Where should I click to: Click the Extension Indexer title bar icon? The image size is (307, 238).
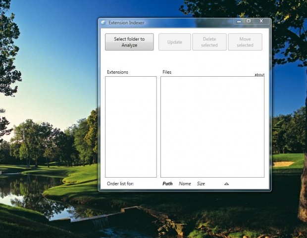point(103,23)
